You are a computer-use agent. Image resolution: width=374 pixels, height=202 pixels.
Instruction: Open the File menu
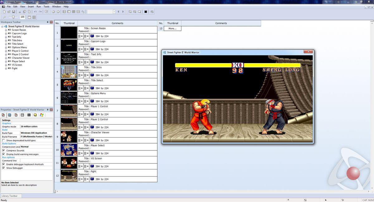tap(9, 7)
